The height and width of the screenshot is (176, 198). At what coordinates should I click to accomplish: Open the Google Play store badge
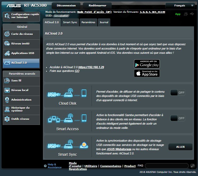[147, 64]
